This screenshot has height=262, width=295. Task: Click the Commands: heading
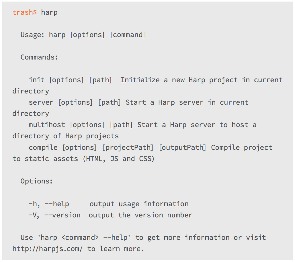coord(39,57)
